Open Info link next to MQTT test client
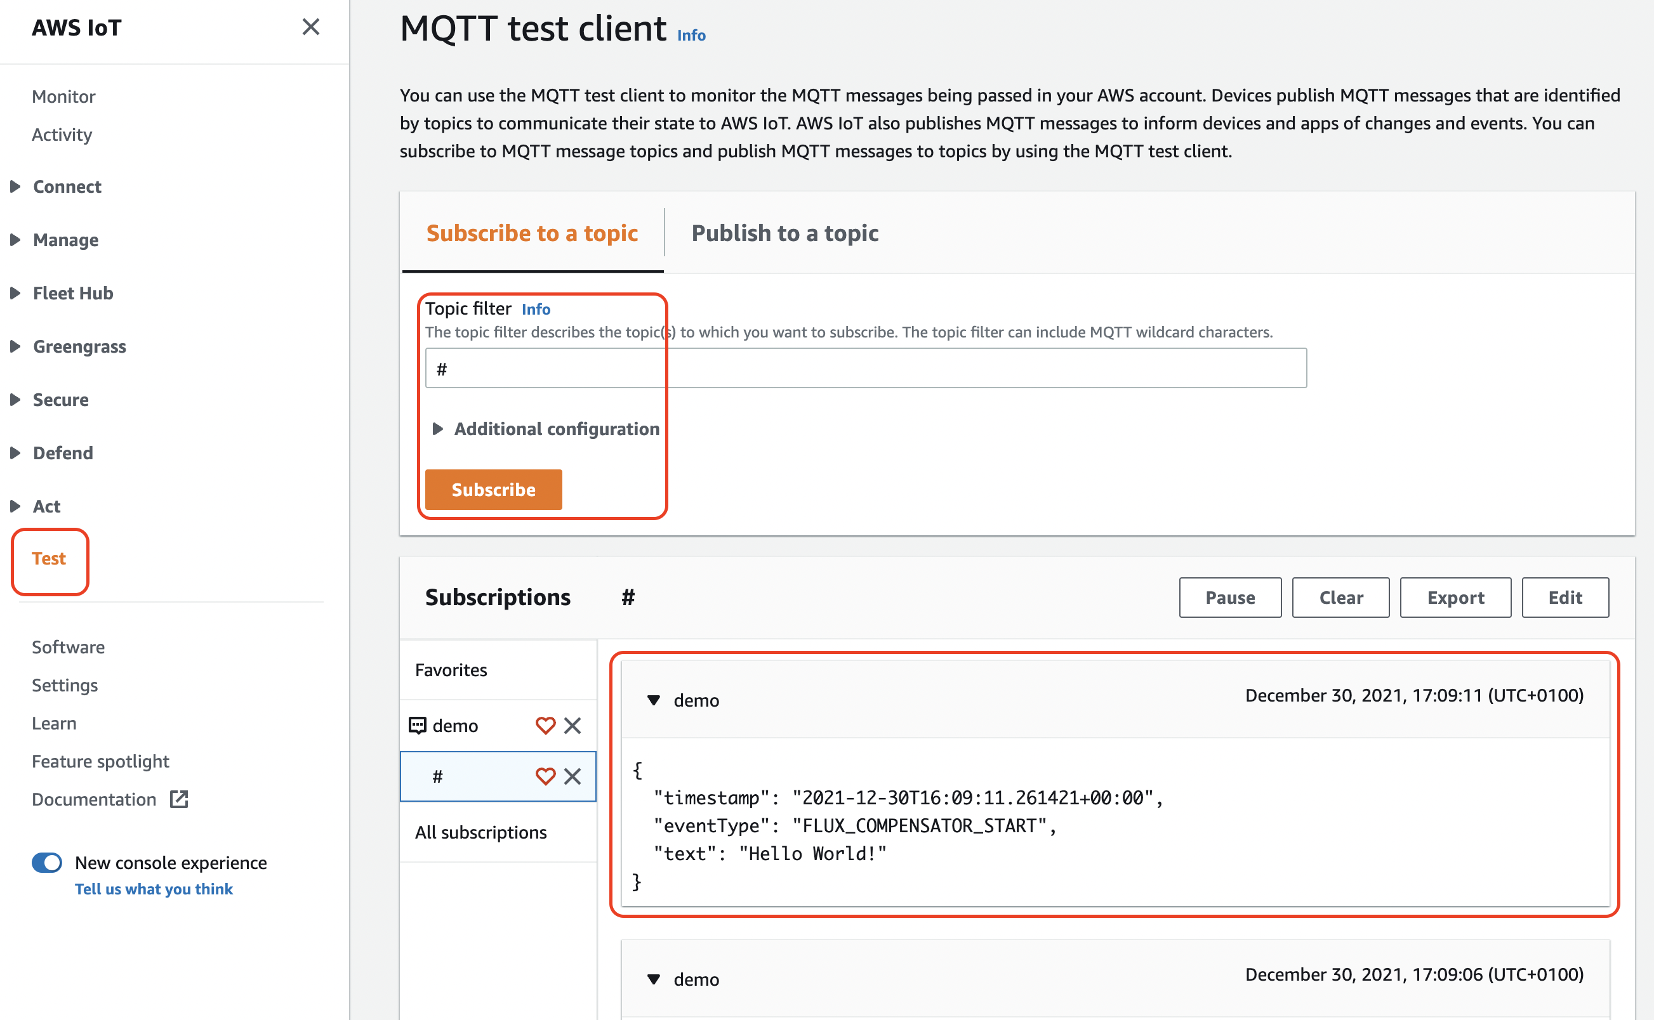 click(691, 35)
